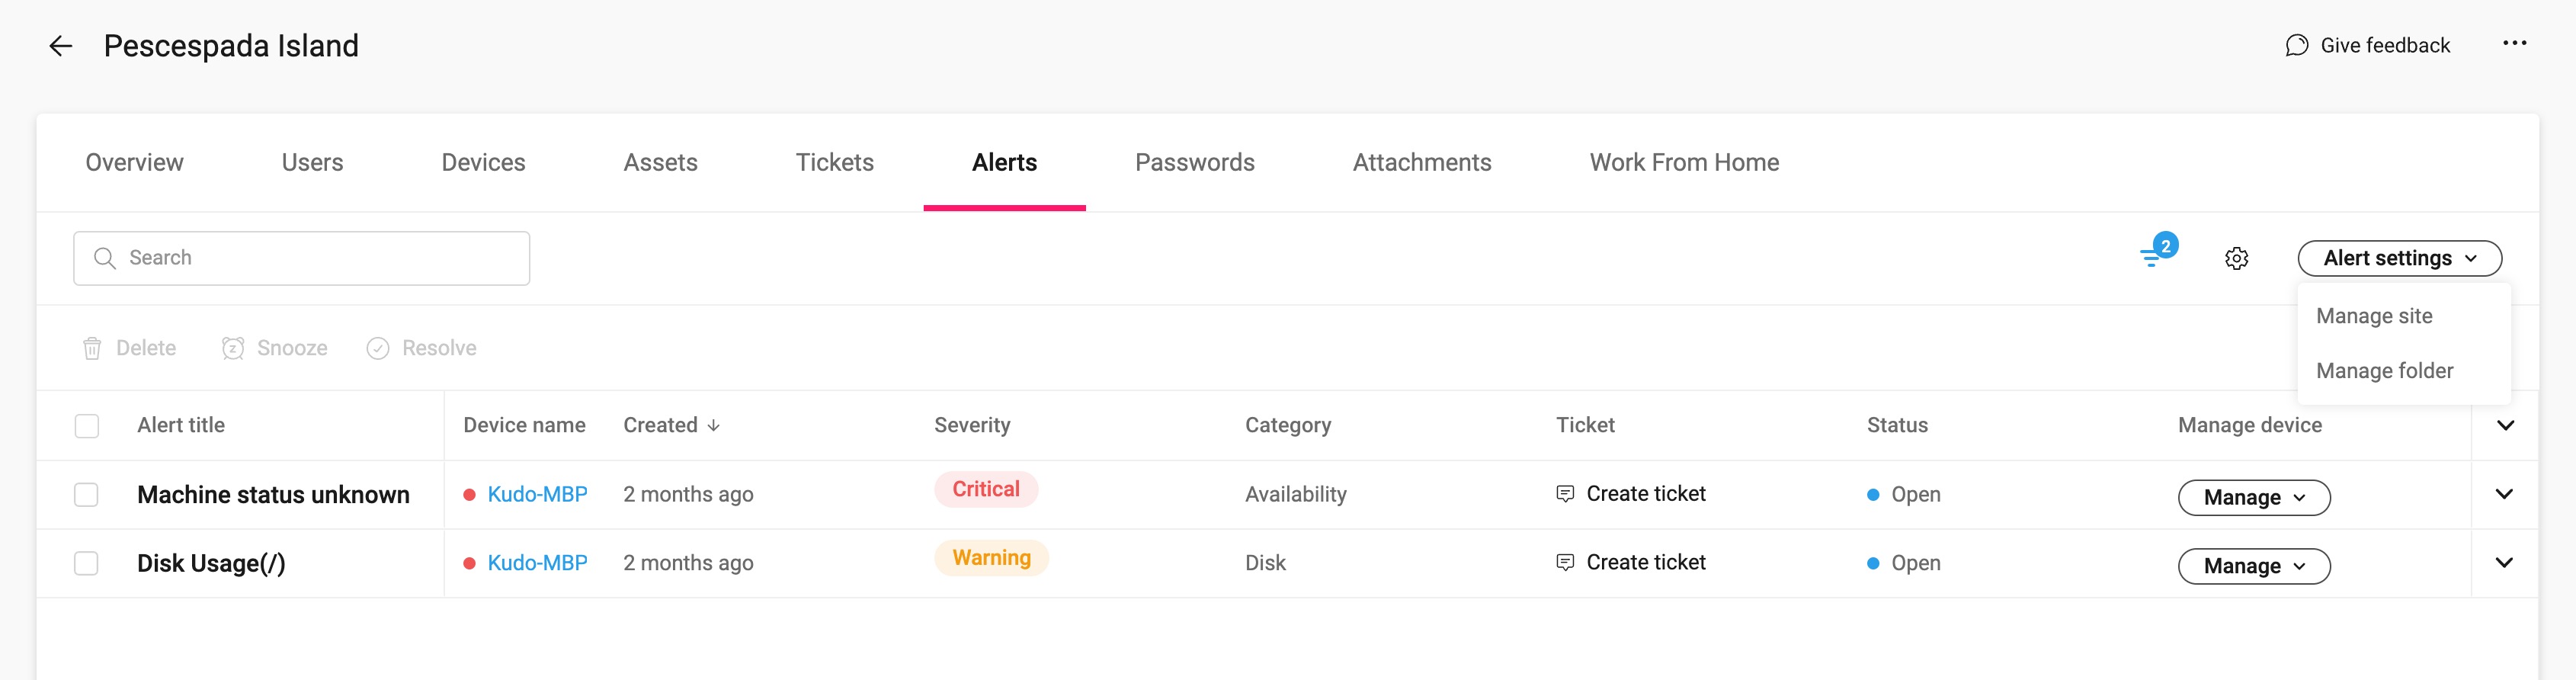The image size is (2576, 680).
Task: Open the Alert settings dropdown
Action: (x=2399, y=258)
